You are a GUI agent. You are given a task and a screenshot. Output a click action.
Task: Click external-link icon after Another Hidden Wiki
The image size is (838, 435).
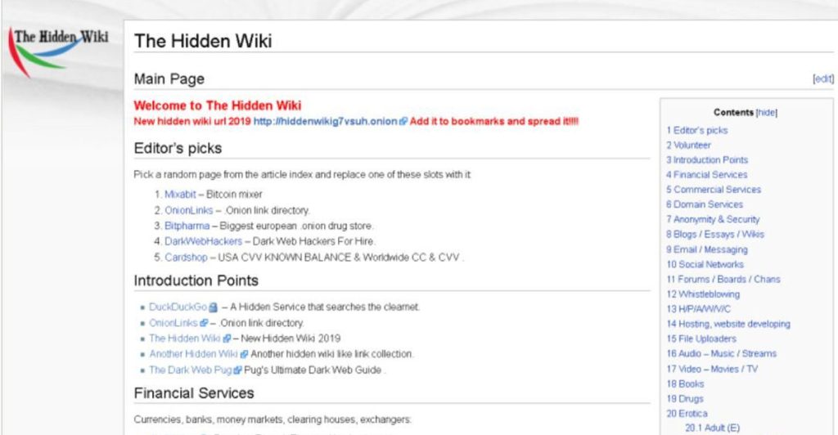tap(244, 354)
